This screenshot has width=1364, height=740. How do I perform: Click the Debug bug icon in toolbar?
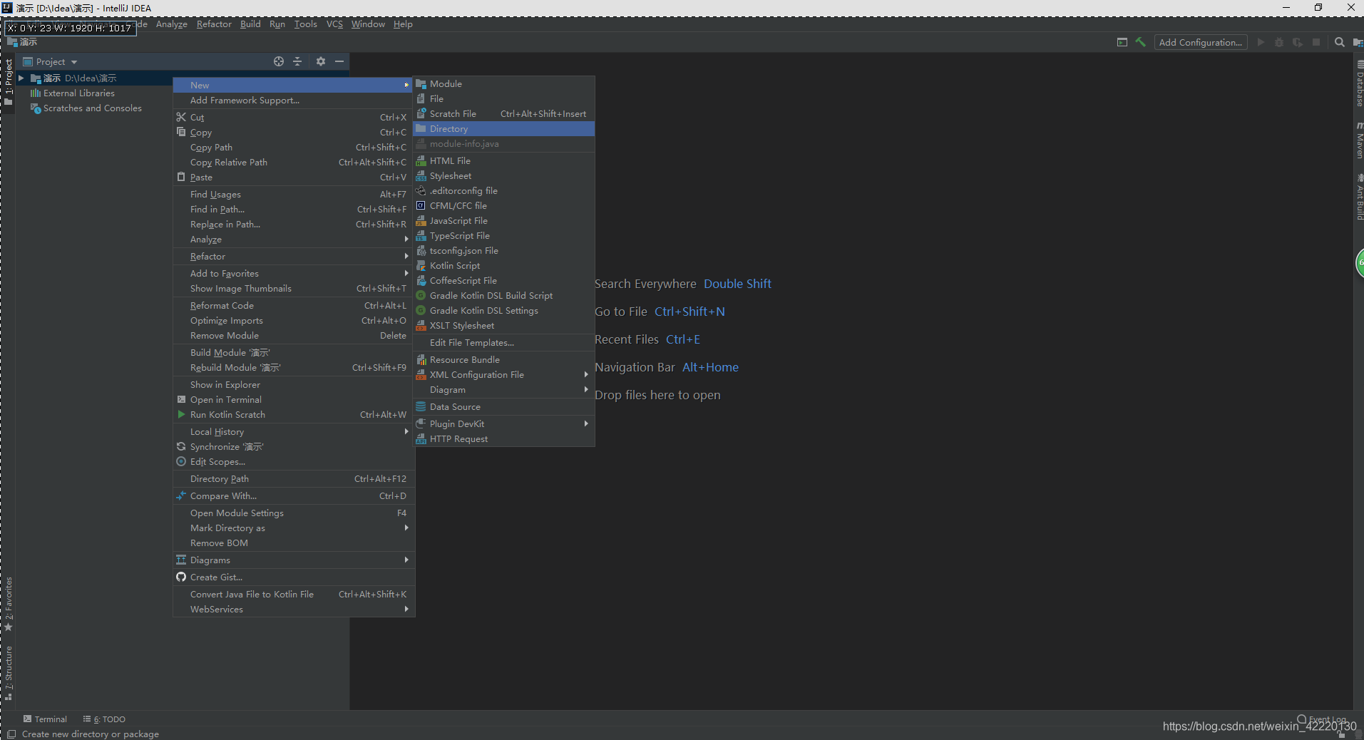[1279, 42]
